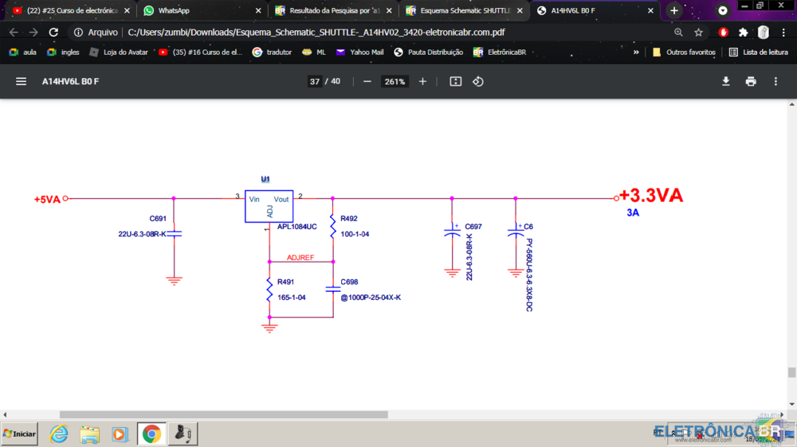Click the horizontal scrollbar thumb
797x447 pixels.
click(x=223, y=414)
